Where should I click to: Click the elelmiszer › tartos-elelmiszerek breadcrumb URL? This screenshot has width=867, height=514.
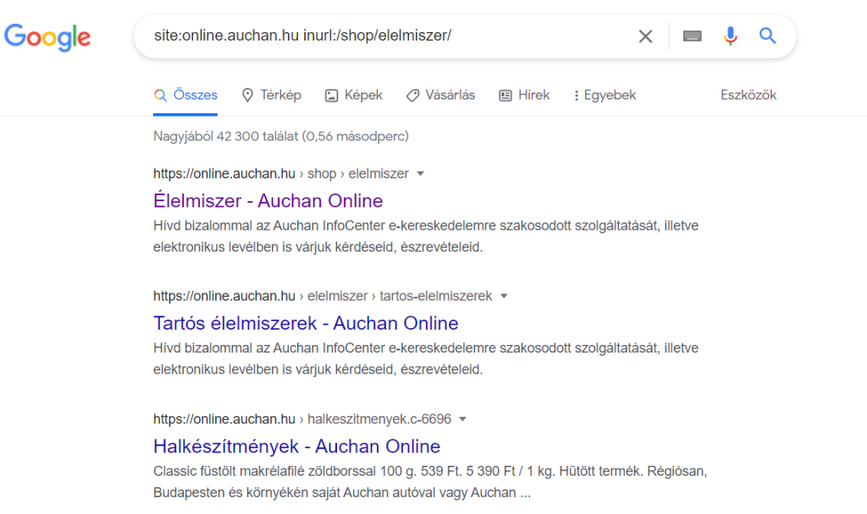(x=323, y=297)
